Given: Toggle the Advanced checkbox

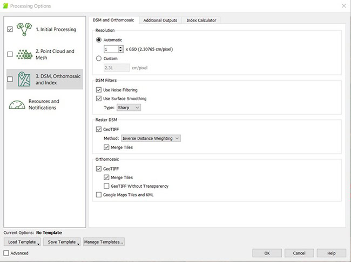Looking at the screenshot, I should [6, 253].
